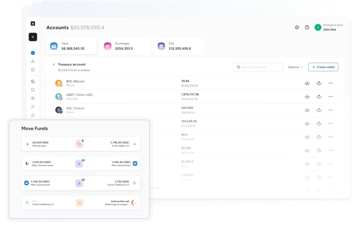The image size is (359, 227).
Task: Open the Balance sort dropdown
Action: pos(295,67)
